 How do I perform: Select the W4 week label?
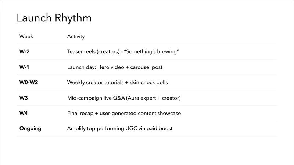(24, 113)
